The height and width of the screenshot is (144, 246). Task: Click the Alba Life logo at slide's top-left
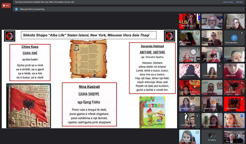pos(10,36)
